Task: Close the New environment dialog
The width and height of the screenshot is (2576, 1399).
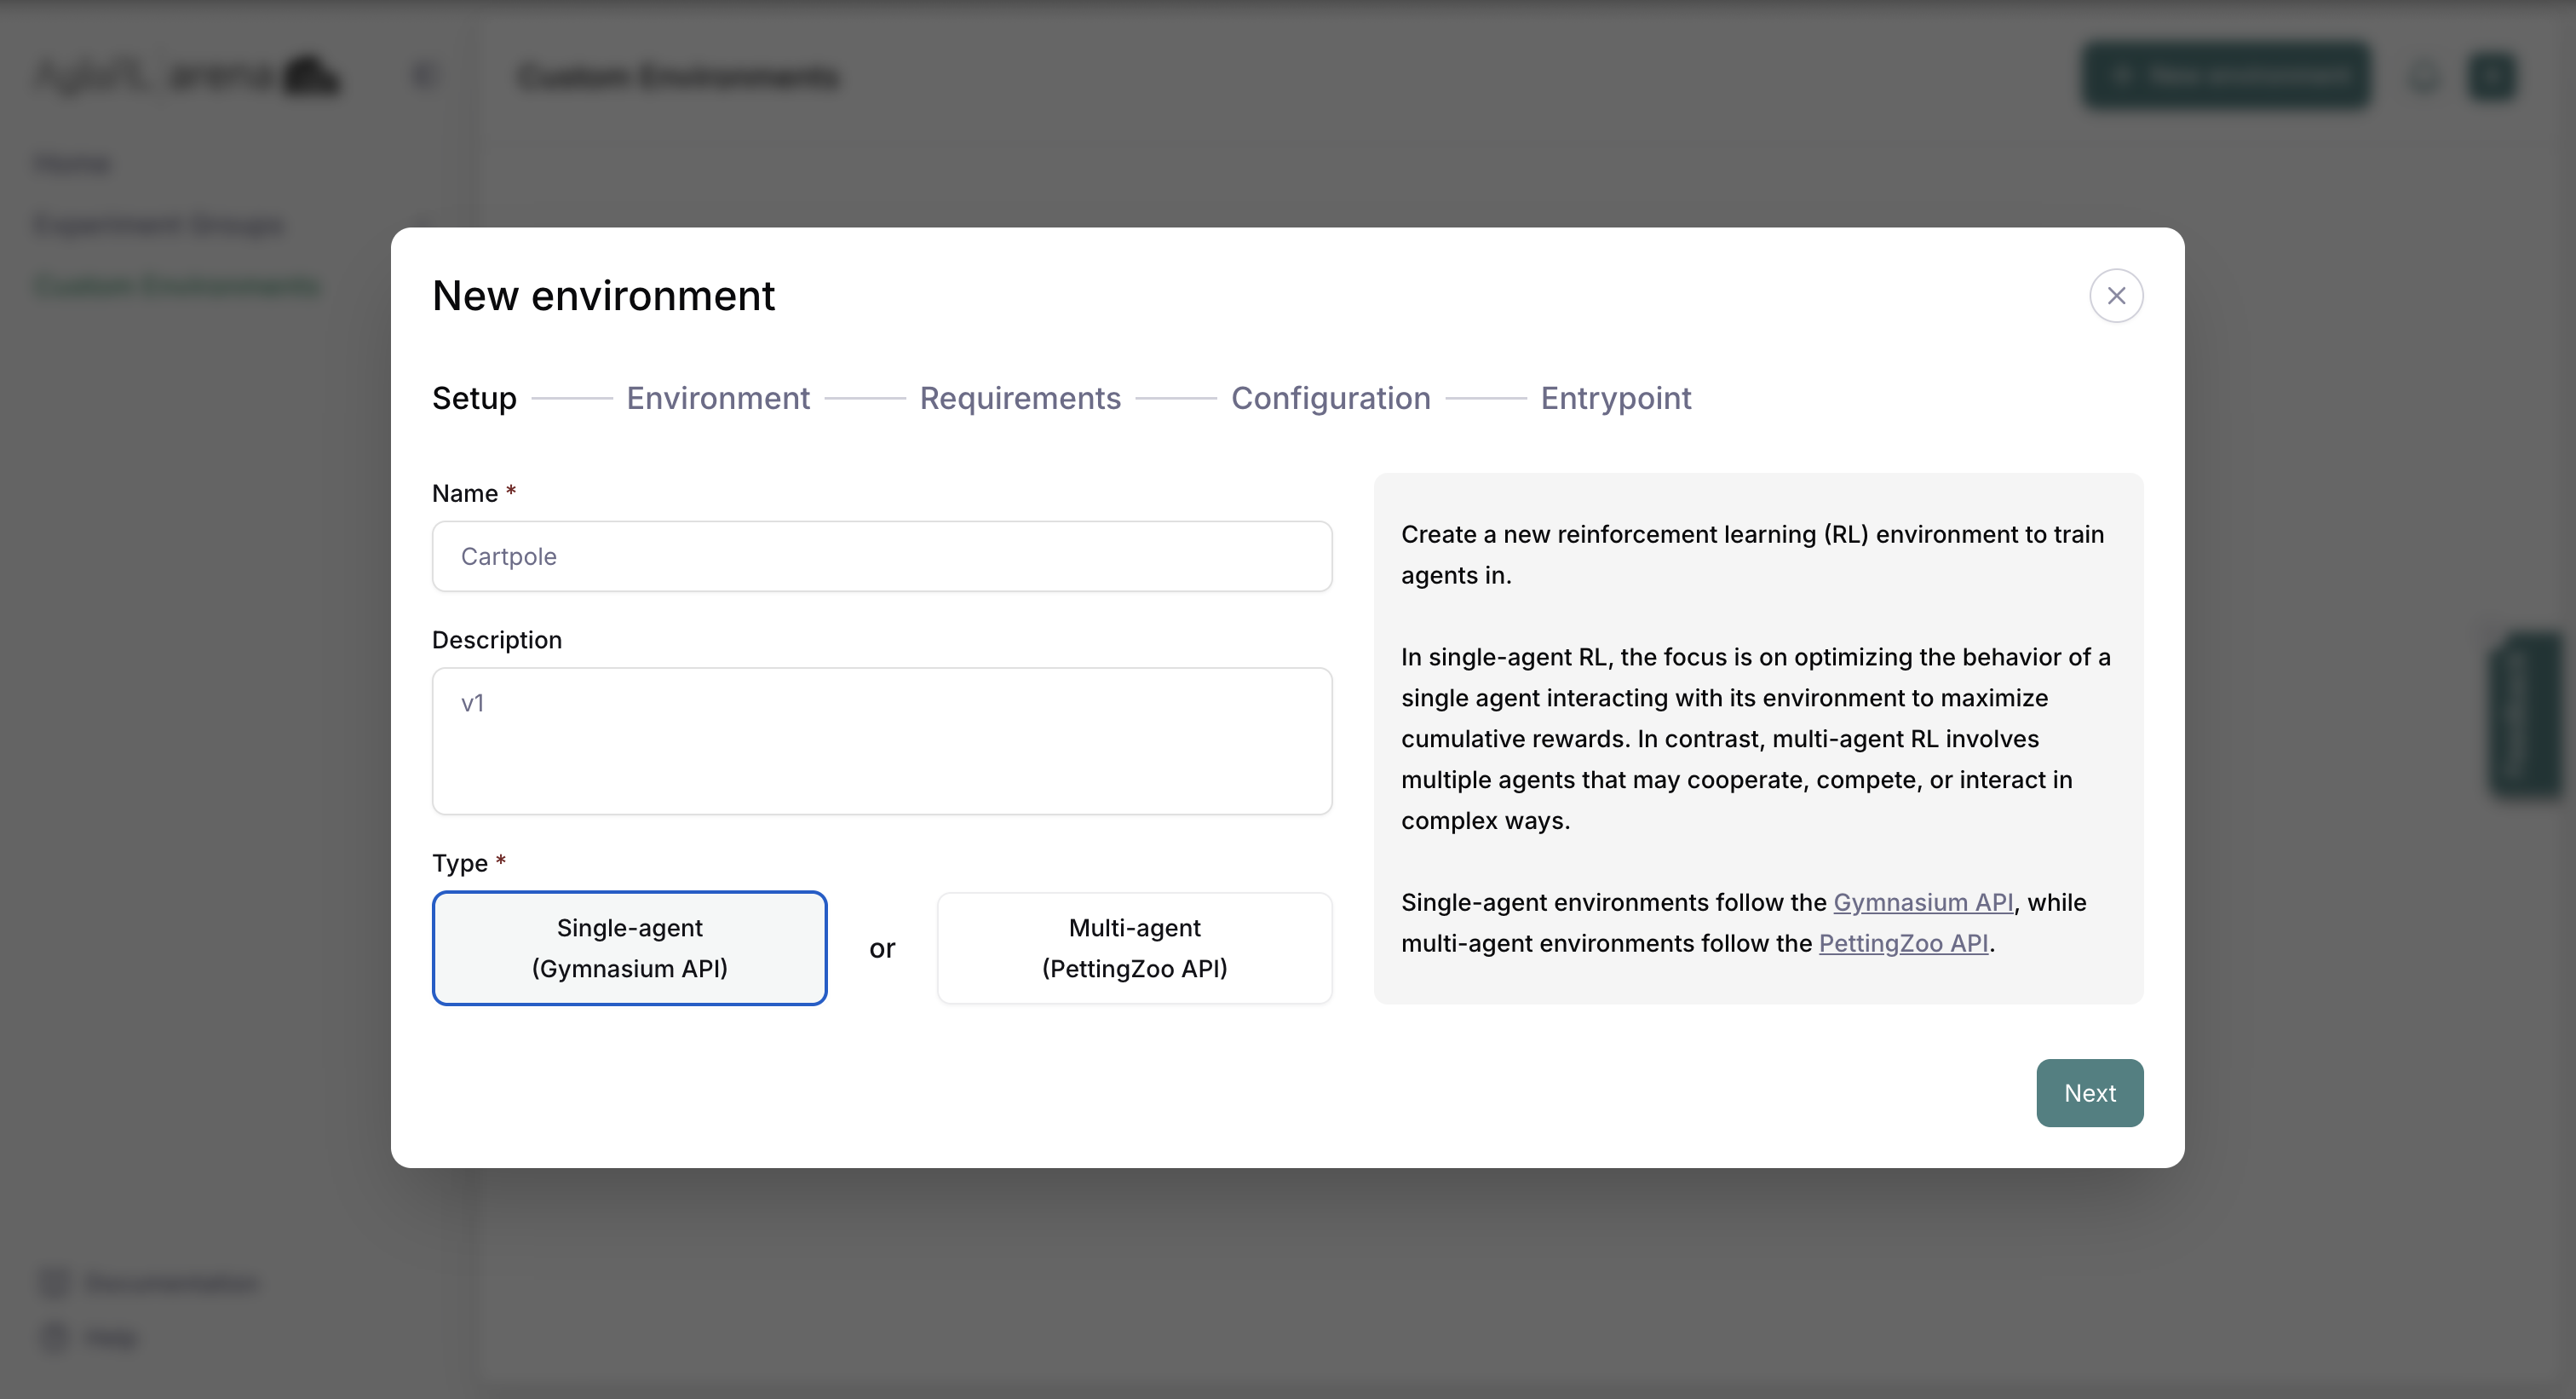Action: coord(2116,295)
